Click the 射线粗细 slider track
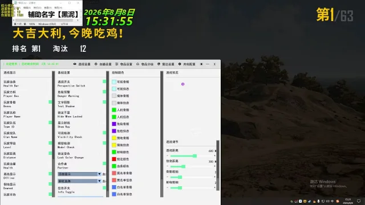 click(x=191, y=187)
